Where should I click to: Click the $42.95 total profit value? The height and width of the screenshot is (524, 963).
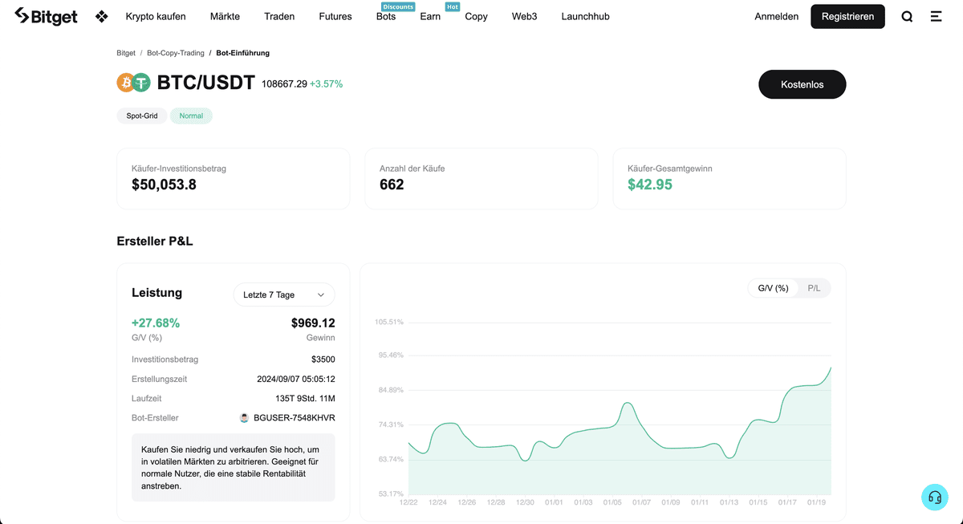pyautogui.click(x=650, y=185)
